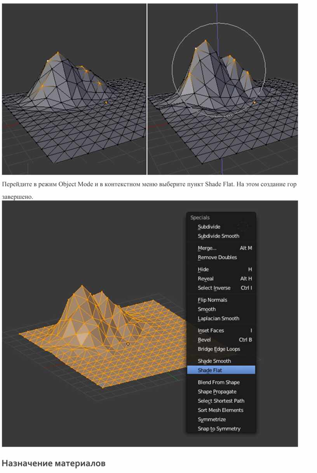Click the right viewport with proportional circle
The image size is (317, 473).
click(x=223, y=89)
